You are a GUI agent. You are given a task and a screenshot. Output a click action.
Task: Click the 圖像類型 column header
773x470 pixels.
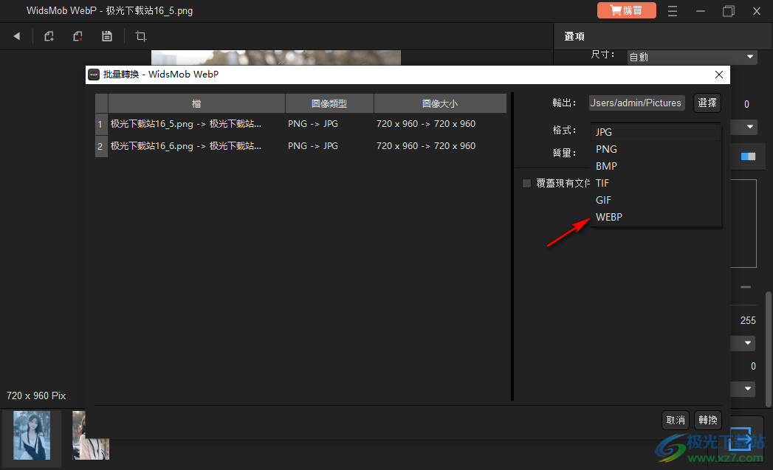(329, 103)
